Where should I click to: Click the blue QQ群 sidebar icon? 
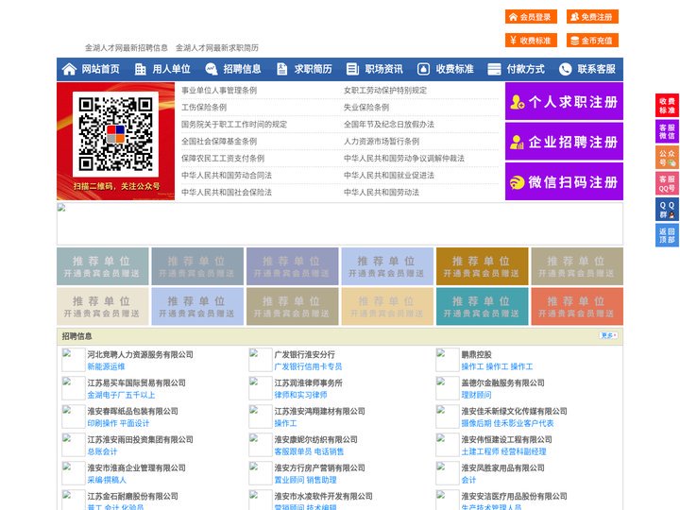(667, 210)
